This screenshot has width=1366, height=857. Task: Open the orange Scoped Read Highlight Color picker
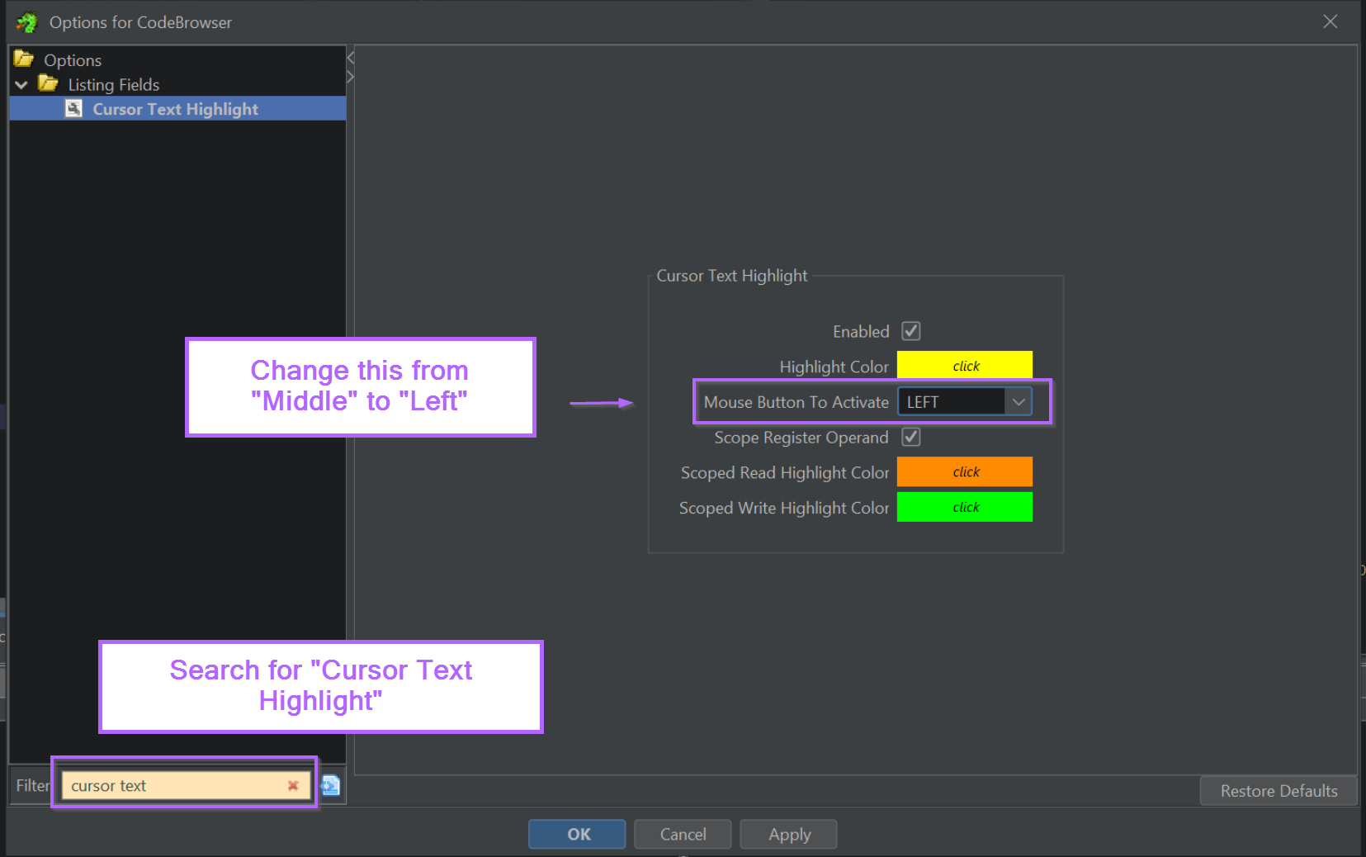tap(964, 471)
